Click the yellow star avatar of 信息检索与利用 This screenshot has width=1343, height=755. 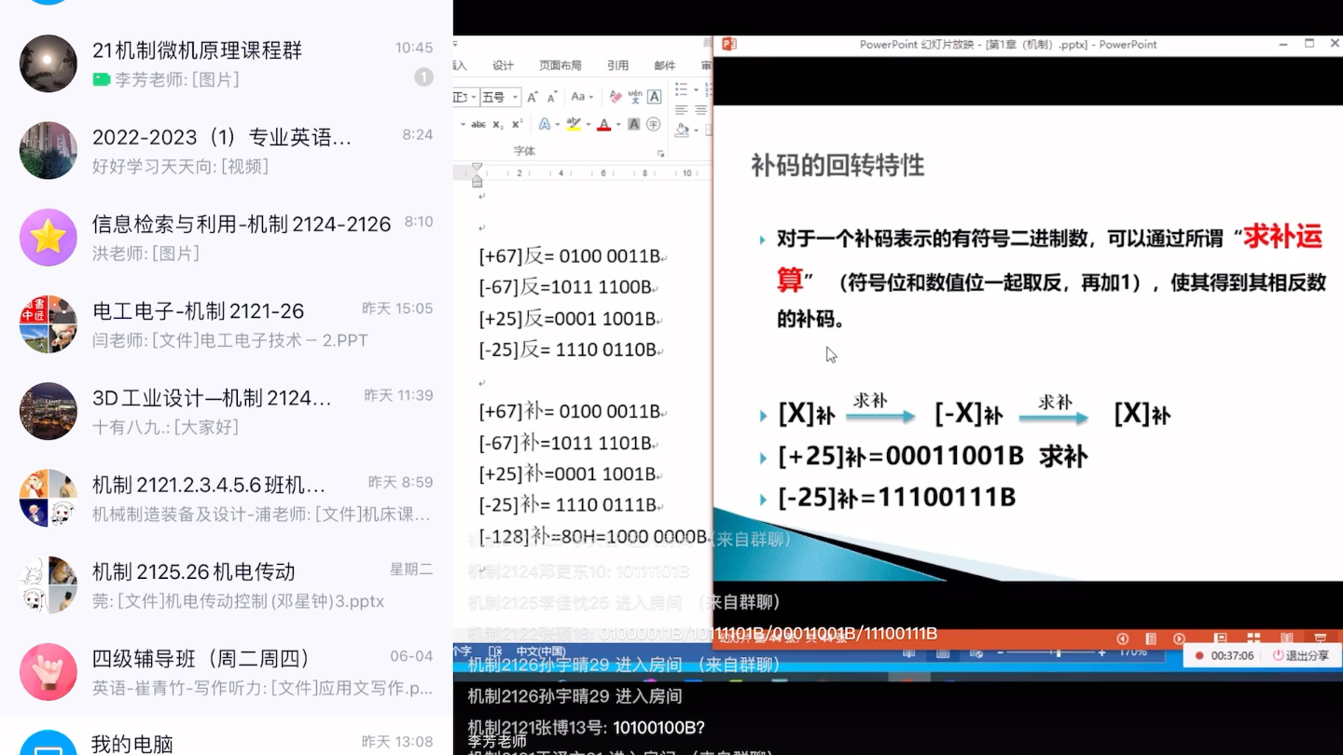(48, 237)
